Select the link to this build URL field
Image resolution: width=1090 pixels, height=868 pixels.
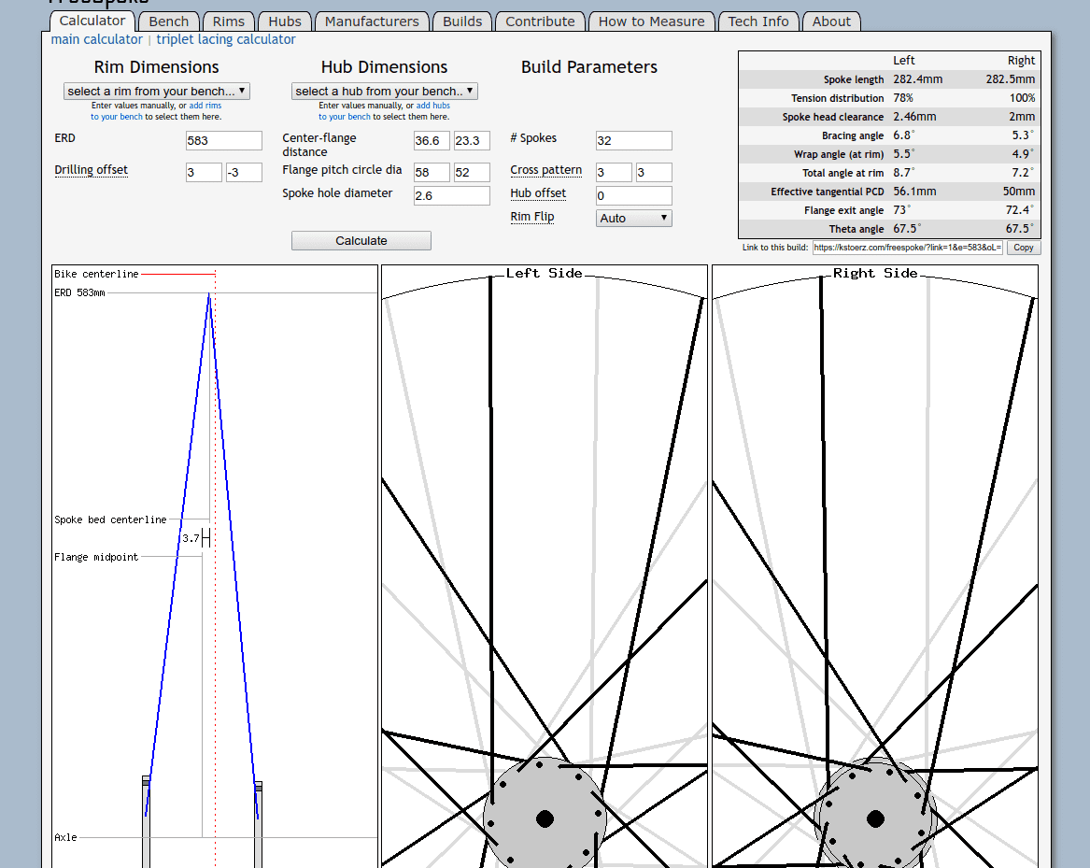[907, 248]
